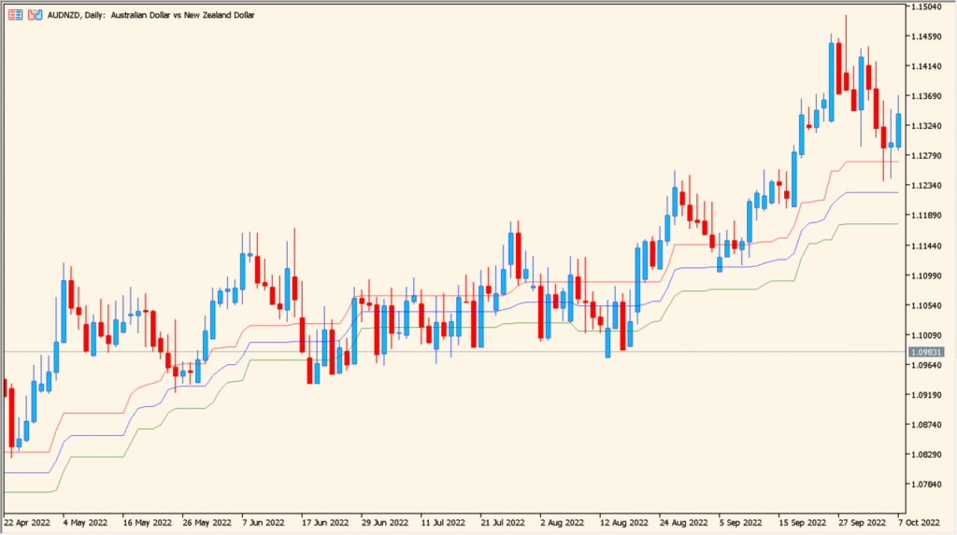
Task: Click the 7 Jun 2022 date label
Action: [x=264, y=523]
